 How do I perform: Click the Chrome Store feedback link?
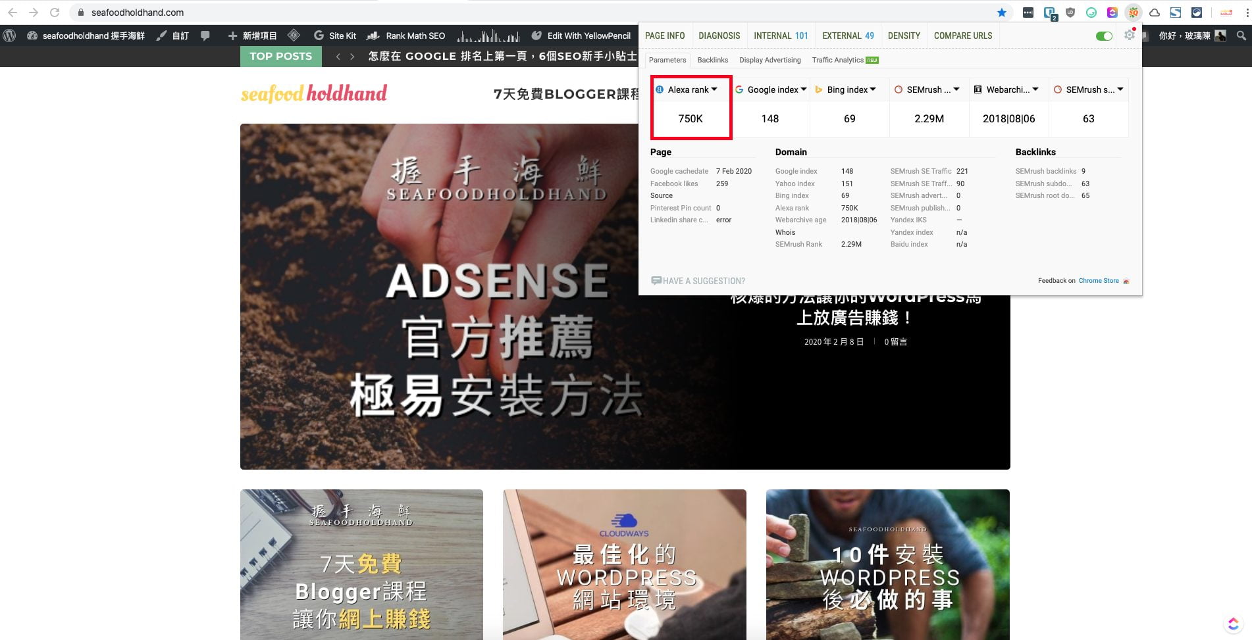pos(1098,281)
